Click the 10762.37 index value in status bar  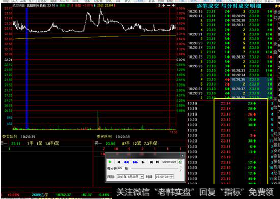pyautogui.click(x=64, y=195)
